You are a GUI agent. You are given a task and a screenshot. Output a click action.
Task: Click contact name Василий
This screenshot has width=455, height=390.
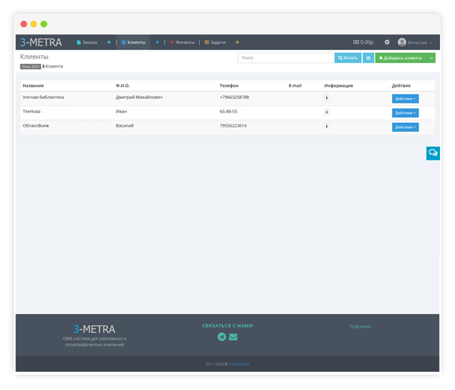[x=125, y=125]
